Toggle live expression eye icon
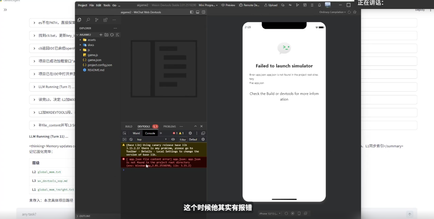 (x=173, y=140)
